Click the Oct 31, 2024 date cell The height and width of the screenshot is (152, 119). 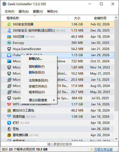coord(100,61)
